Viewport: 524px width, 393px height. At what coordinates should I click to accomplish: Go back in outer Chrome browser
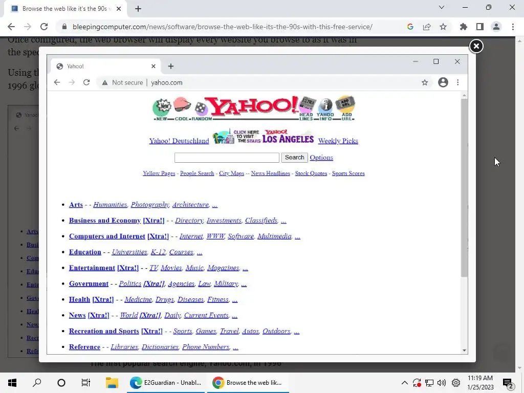tap(11, 27)
